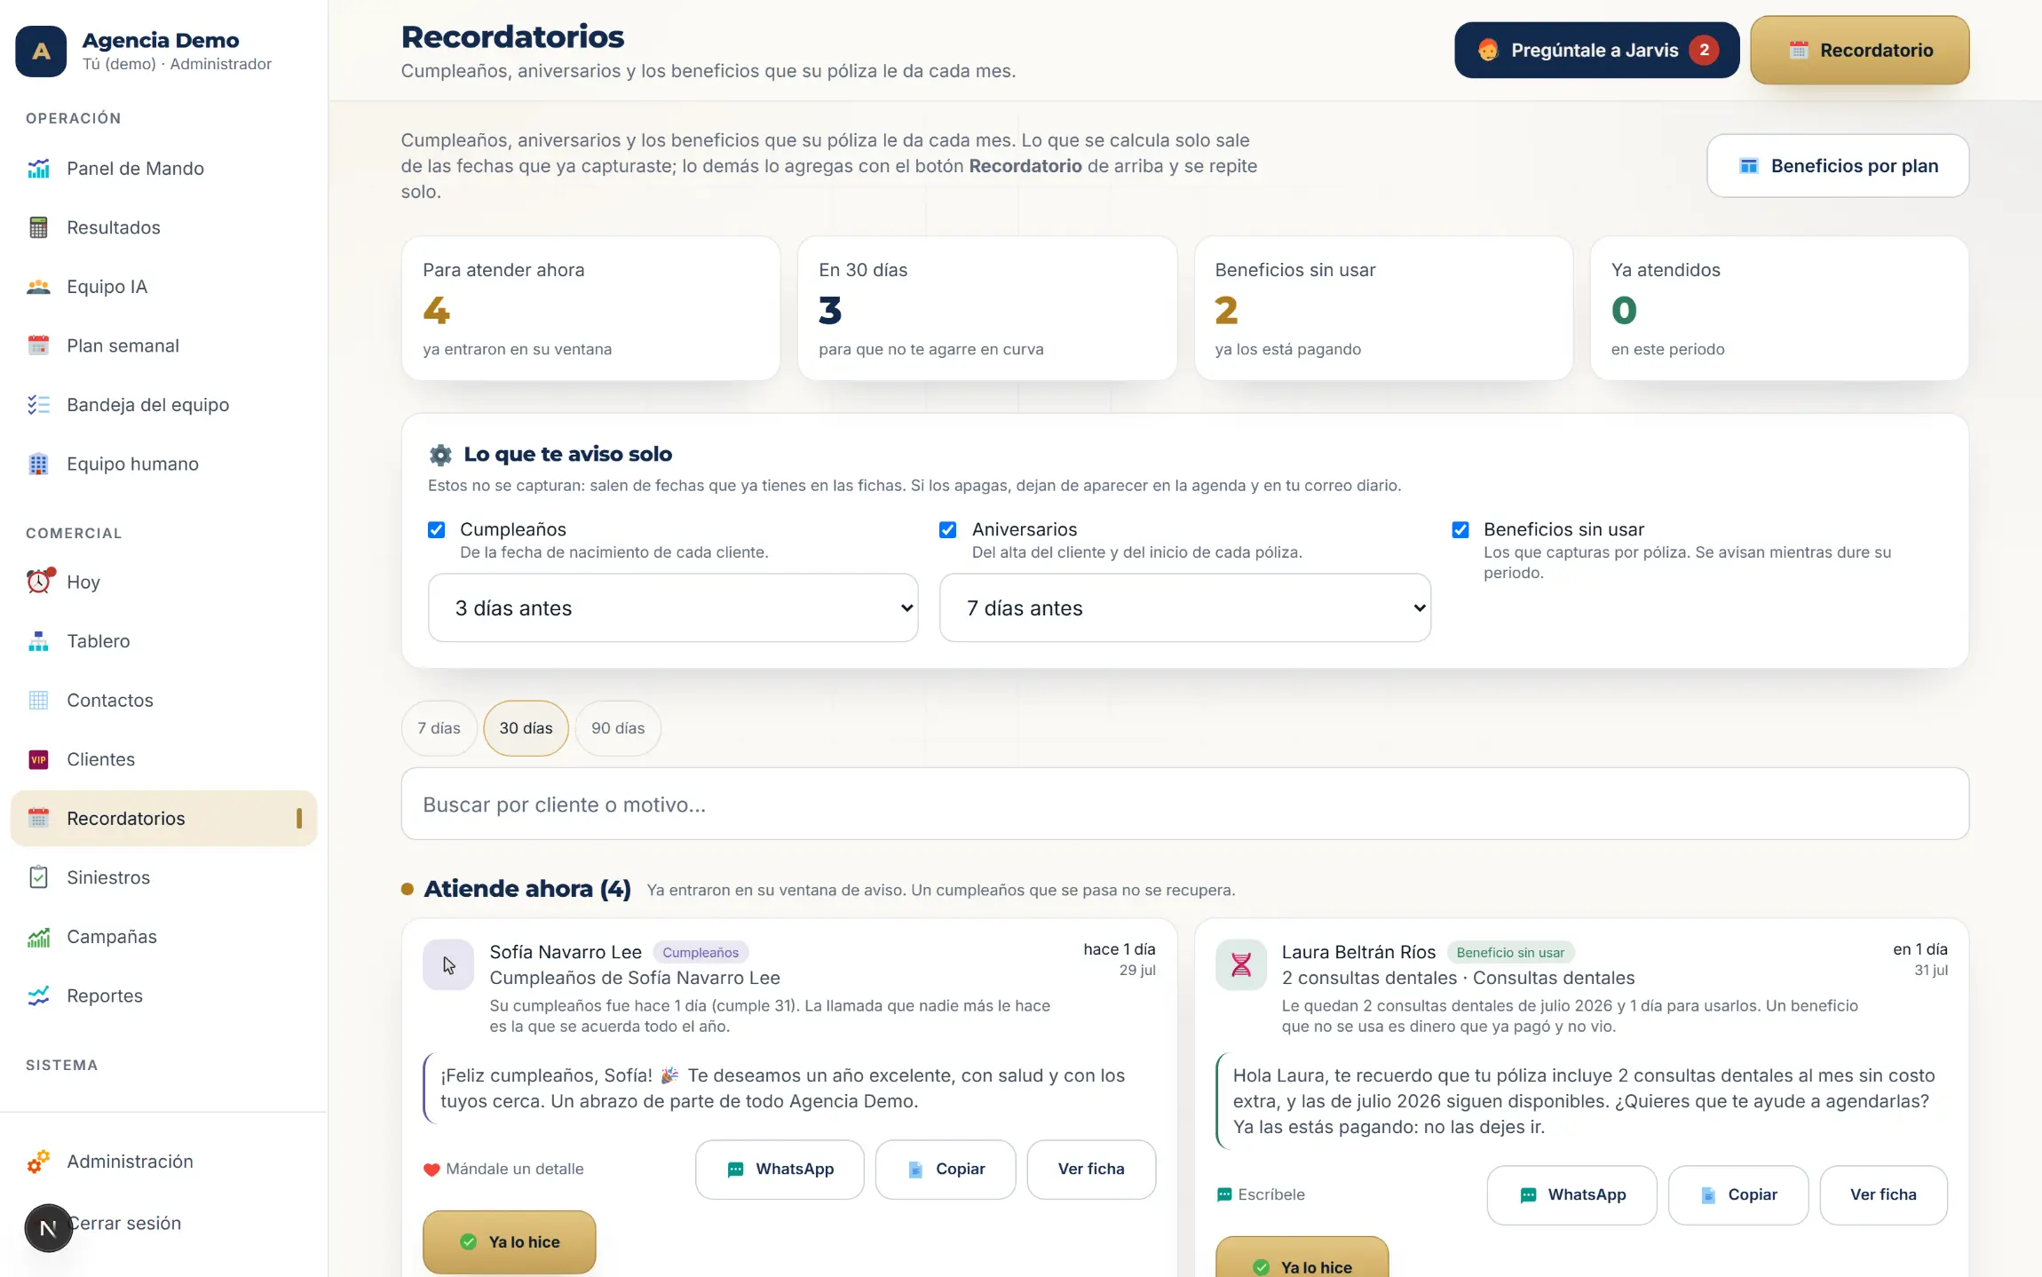Click the Hoy alarm clock icon

click(x=40, y=581)
